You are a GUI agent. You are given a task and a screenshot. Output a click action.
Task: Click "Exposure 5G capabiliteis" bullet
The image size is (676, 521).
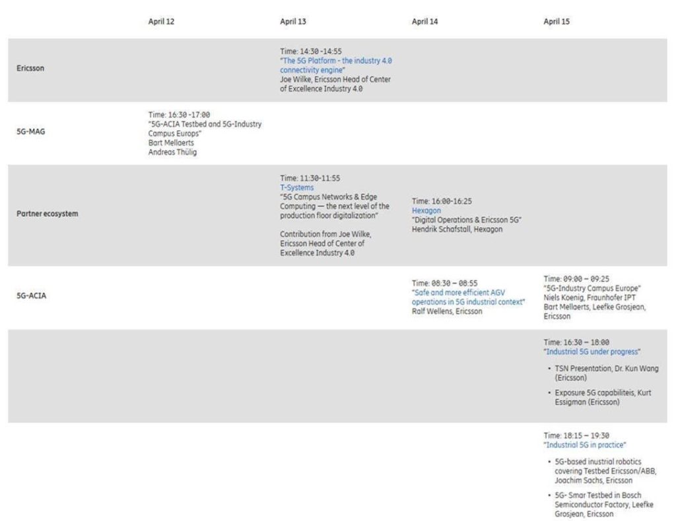click(x=603, y=398)
